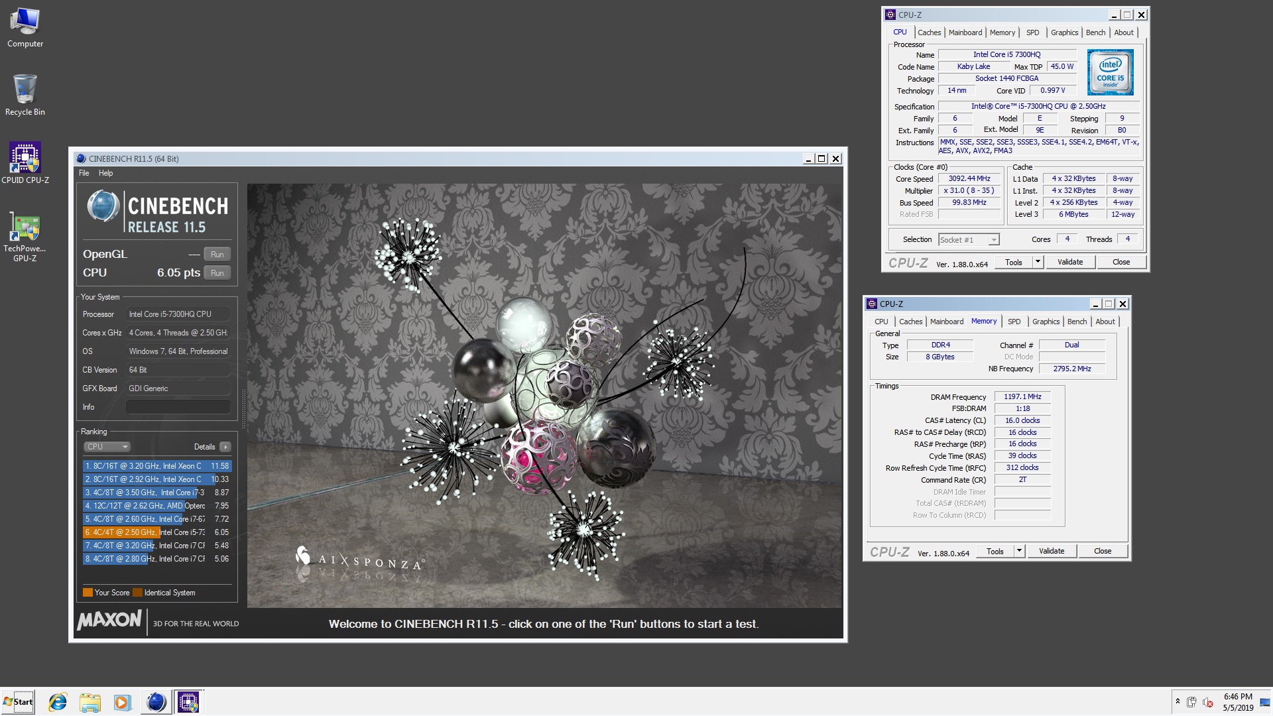This screenshot has height=716, width=1273.
Task: Click Tools button in upper CPU-Z window
Action: tap(1013, 263)
